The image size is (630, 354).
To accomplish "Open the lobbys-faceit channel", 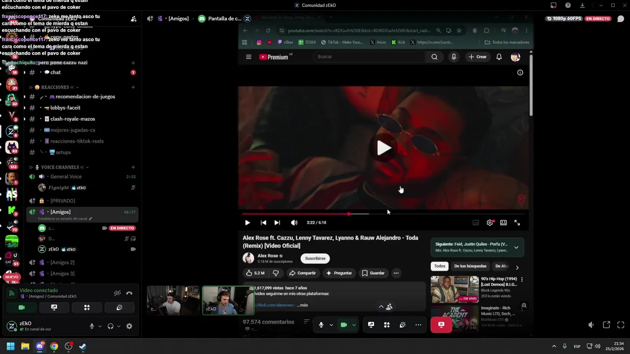I will pyautogui.click(x=81, y=108).
